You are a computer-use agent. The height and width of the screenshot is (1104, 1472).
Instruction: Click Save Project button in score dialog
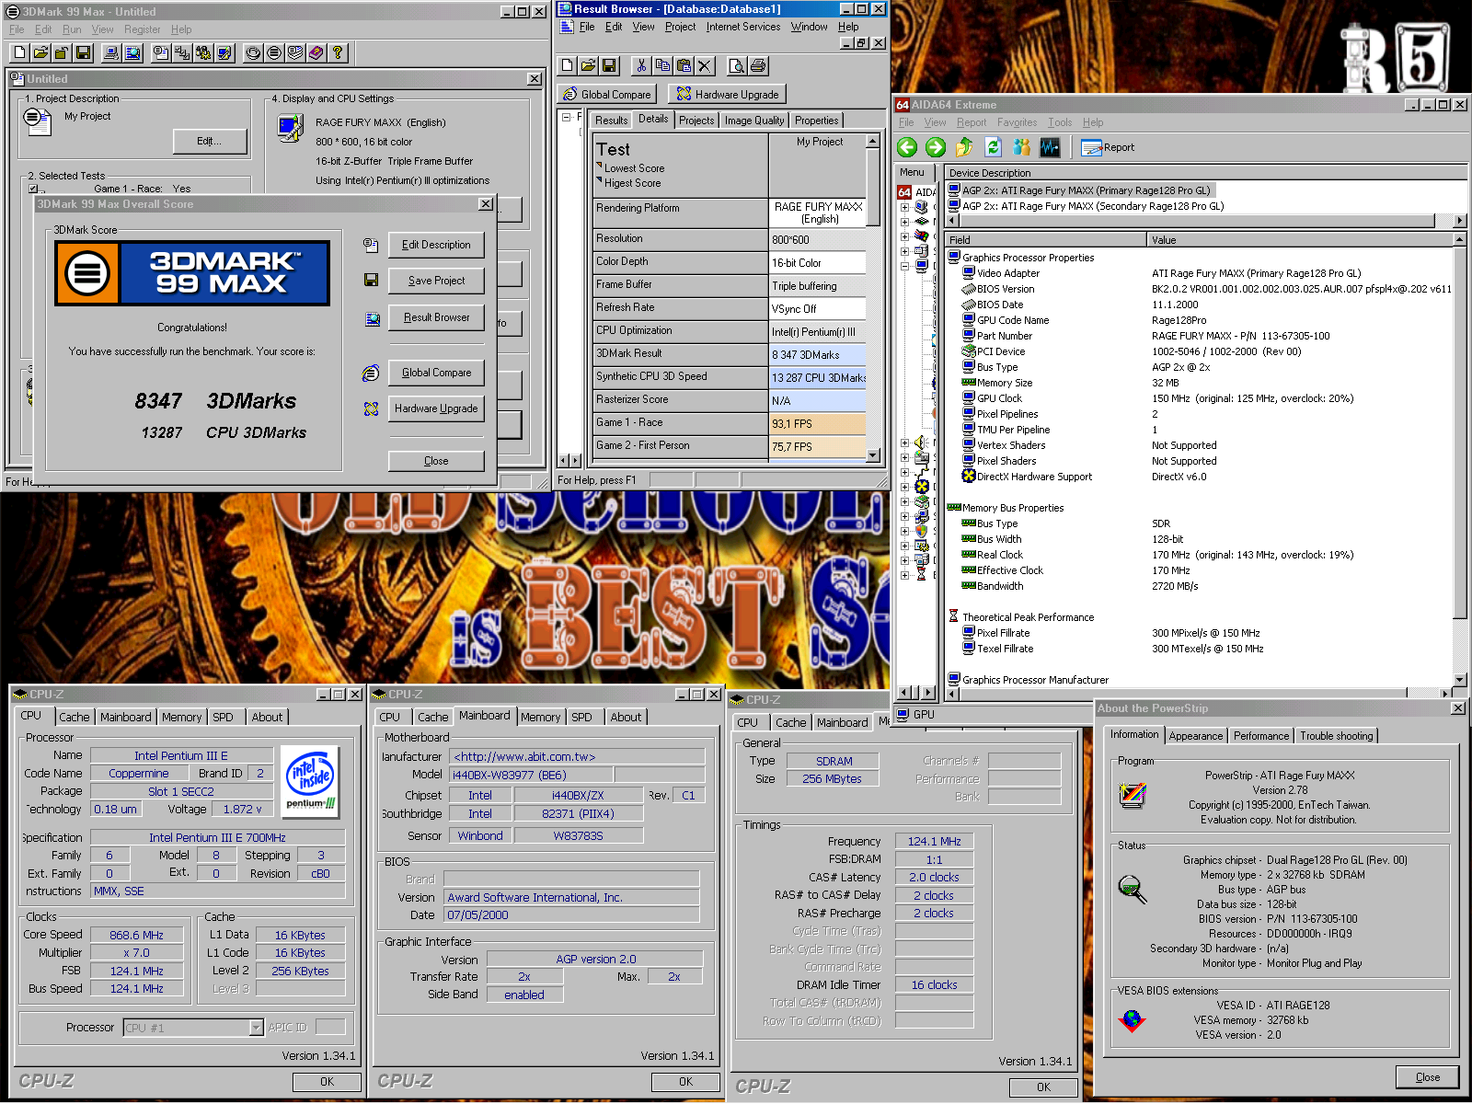[x=436, y=281]
